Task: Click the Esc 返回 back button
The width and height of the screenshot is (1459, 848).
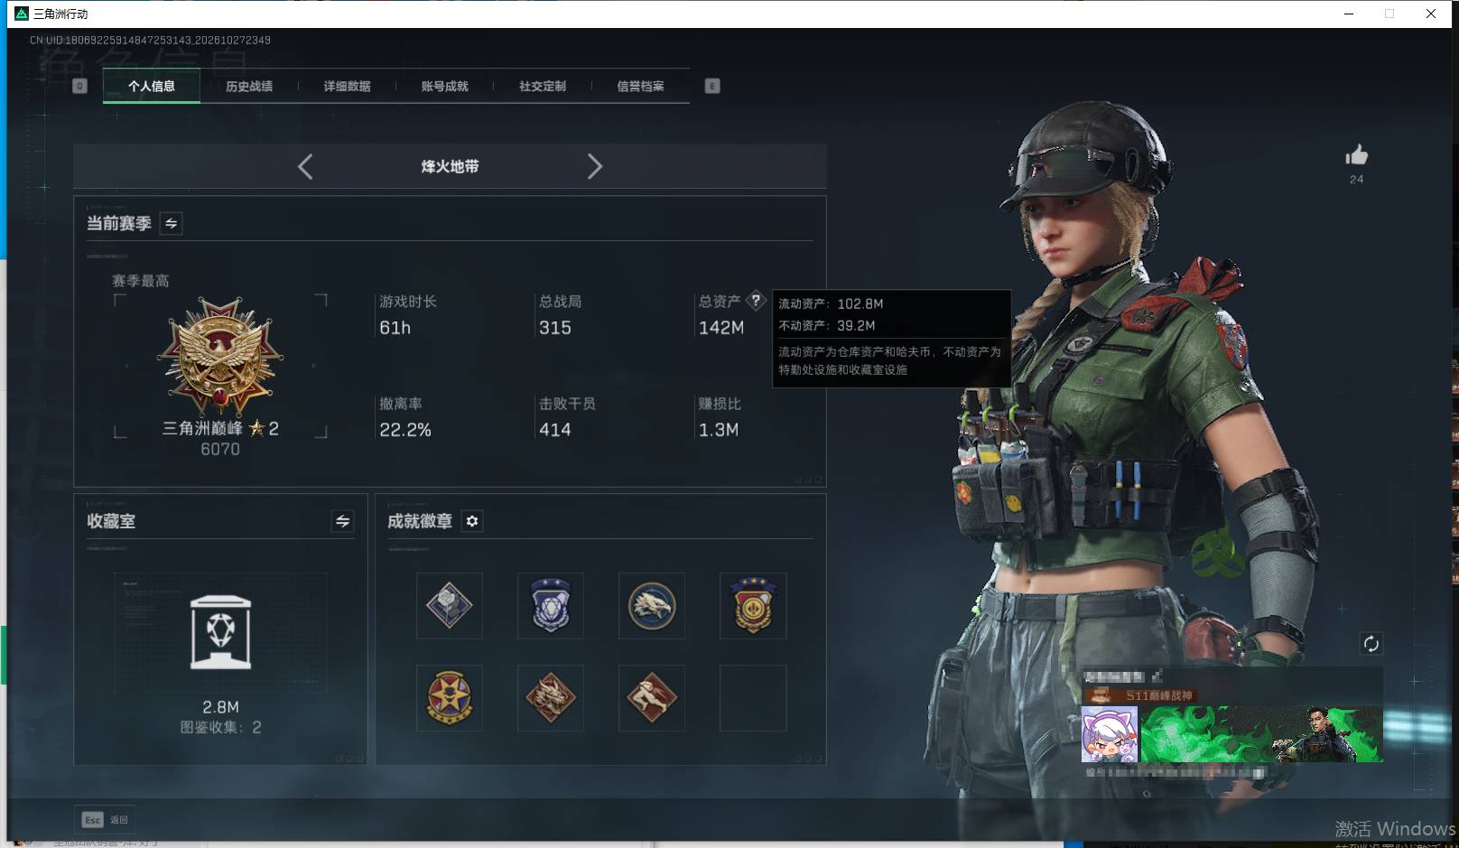Action: click(106, 820)
